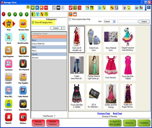The image size is (152, 128).
Task: Switch items to table grid view icon
Action: coord(75,14)
